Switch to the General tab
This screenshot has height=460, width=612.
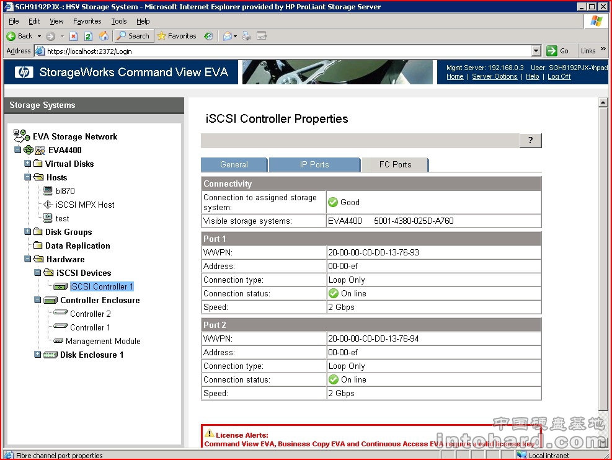[234, 165]
